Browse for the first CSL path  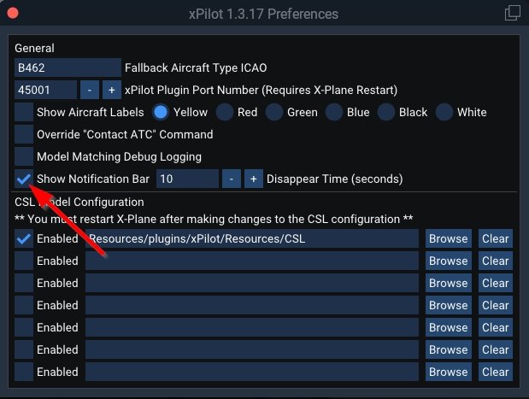click(x=448, y=239)
